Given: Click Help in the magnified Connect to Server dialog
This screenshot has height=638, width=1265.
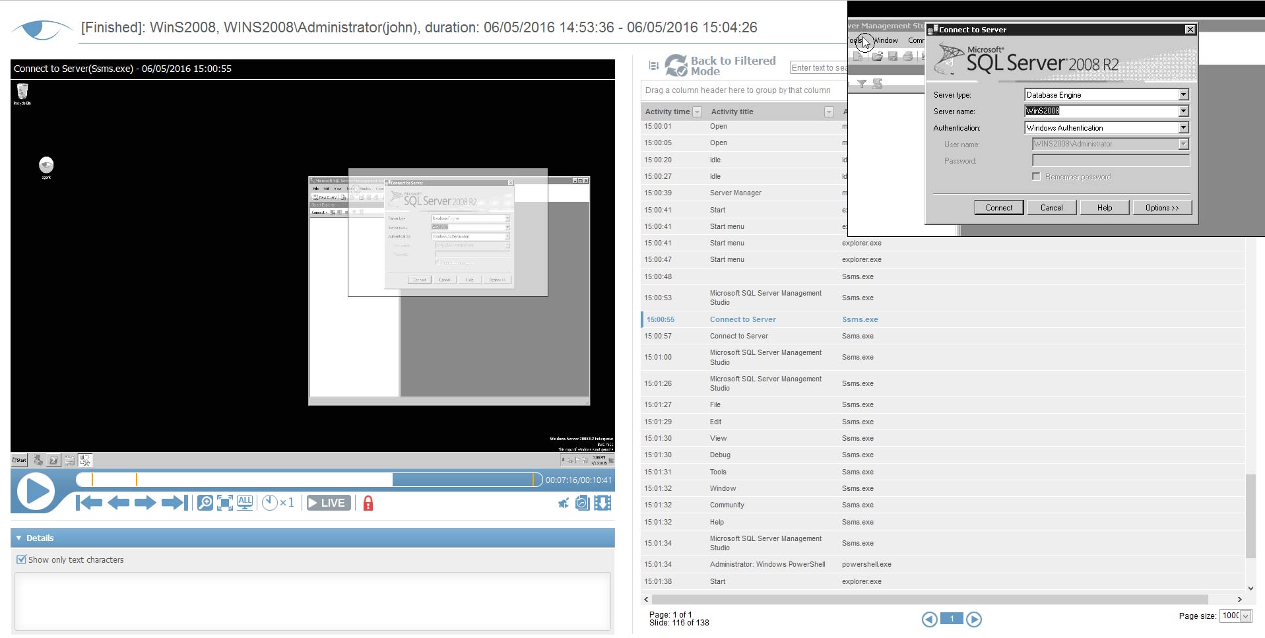Looking at the screenshot, I should (x=1105, y=208).
